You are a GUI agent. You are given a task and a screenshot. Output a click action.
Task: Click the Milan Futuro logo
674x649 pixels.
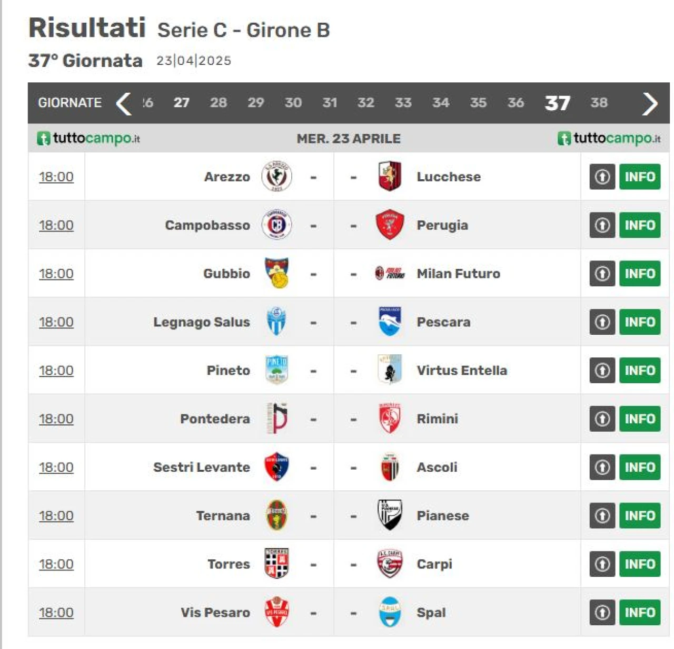click(x=390, y=273)
